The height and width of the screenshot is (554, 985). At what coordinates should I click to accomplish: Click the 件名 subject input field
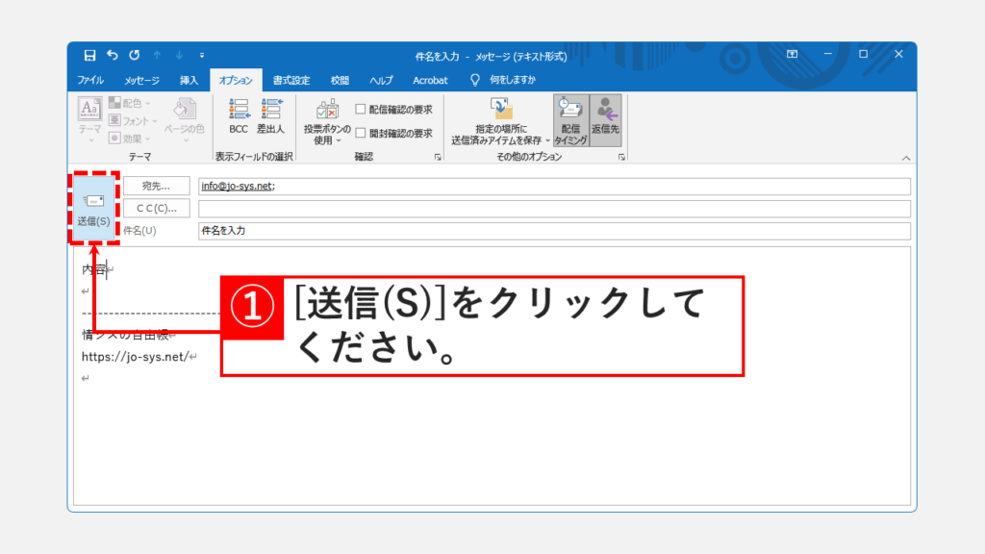(553, 231)
